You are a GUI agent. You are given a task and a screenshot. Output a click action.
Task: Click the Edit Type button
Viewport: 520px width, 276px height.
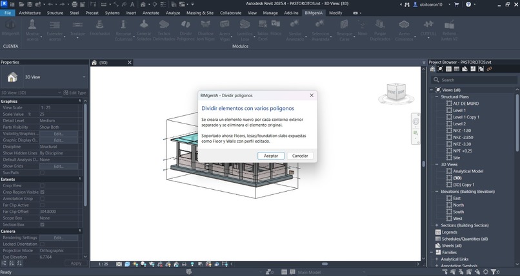pos(75,93)
